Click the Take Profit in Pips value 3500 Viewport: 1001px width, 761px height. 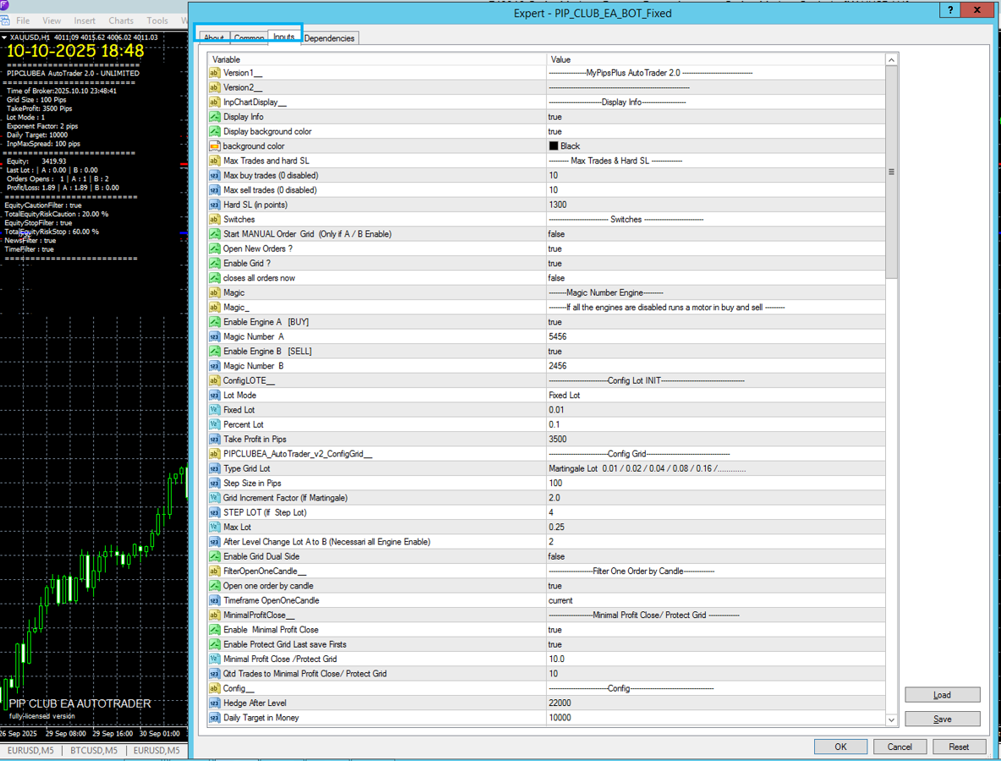558,439
